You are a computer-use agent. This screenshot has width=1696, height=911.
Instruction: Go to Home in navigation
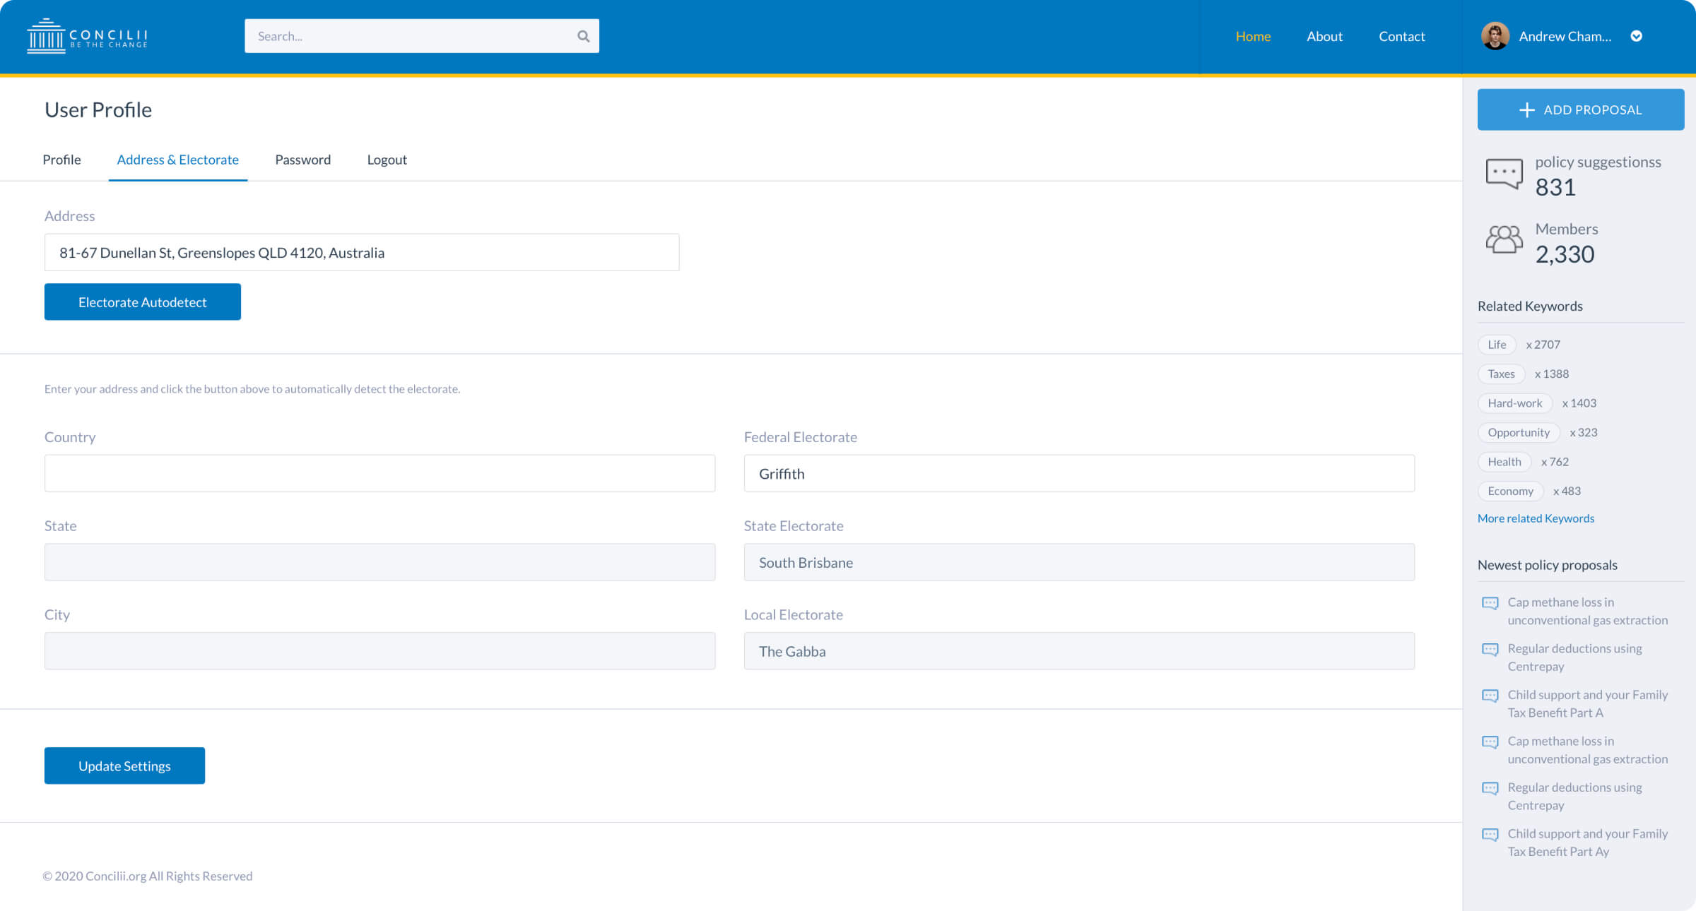[x=1253, y=36]
